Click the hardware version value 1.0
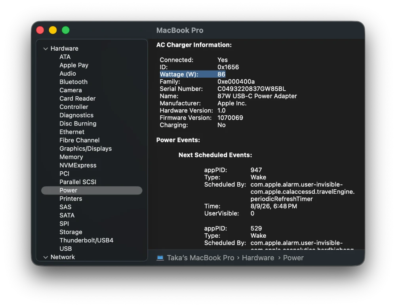The width and height of the screenshot is (396, 307). click(221, 111)
